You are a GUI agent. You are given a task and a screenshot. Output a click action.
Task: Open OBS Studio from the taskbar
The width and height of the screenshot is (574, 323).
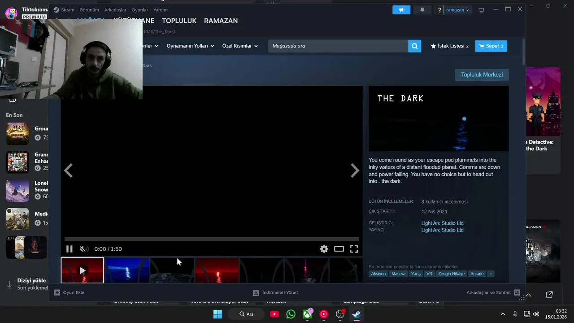(x=340, y=314)
